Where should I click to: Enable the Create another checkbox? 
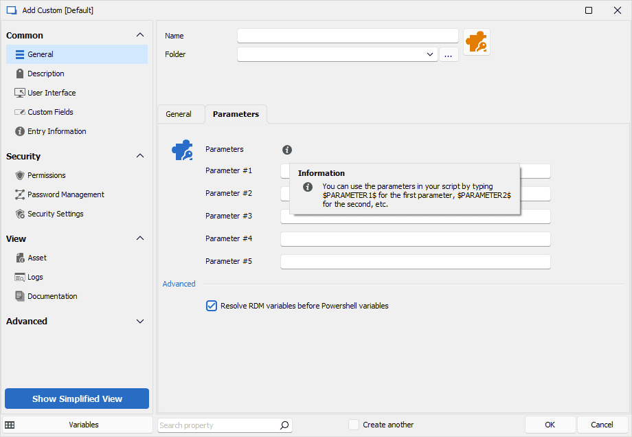[354, 425]
